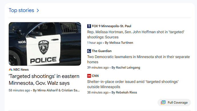
Task: Click the CNN logo icon
Action: click(x=89, y=76)
